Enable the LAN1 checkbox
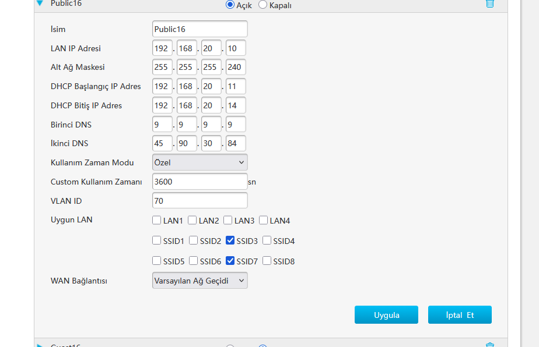Viewport: 539px width, 347px height. 156,221
